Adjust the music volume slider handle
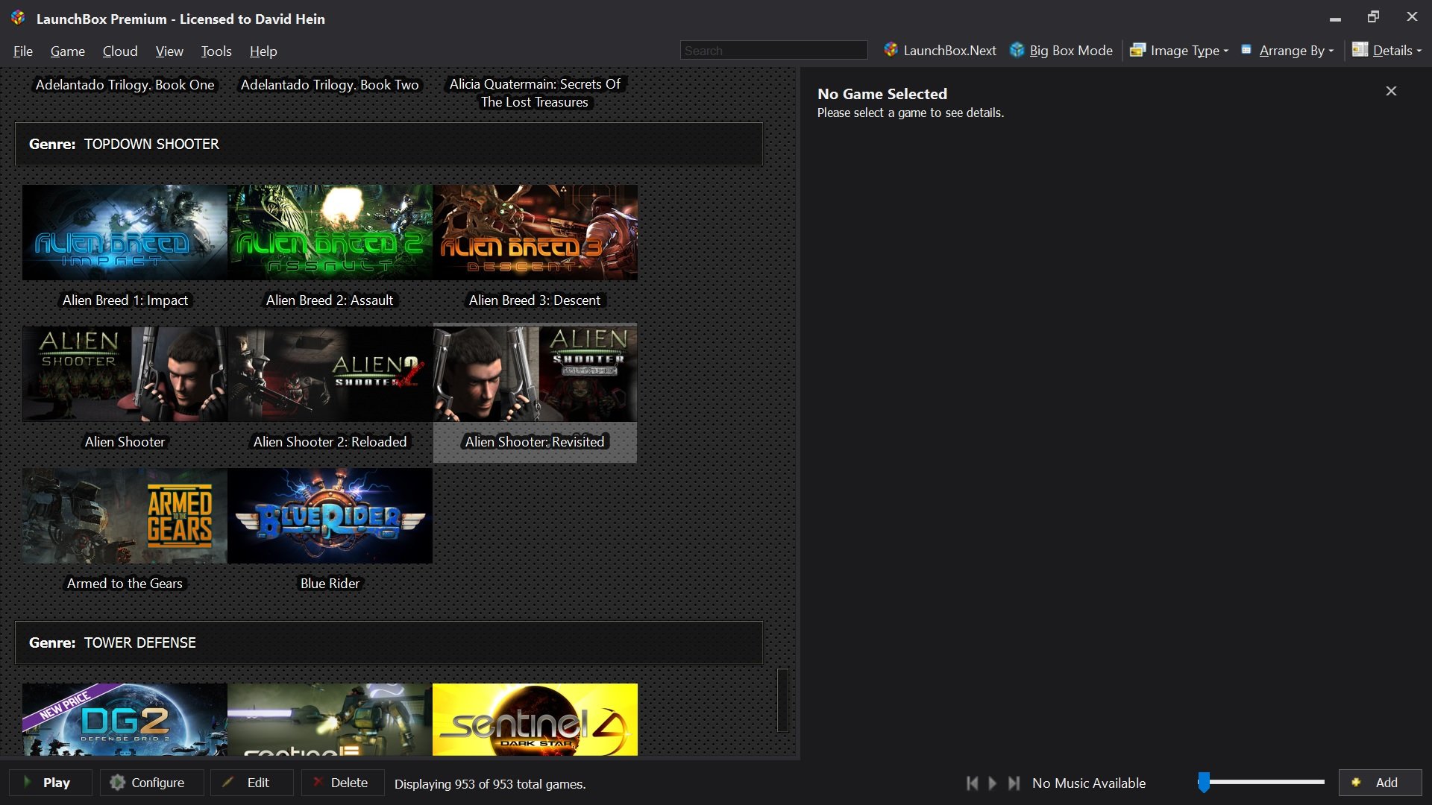The image size is (1432, 805). tap(1203, 782)
